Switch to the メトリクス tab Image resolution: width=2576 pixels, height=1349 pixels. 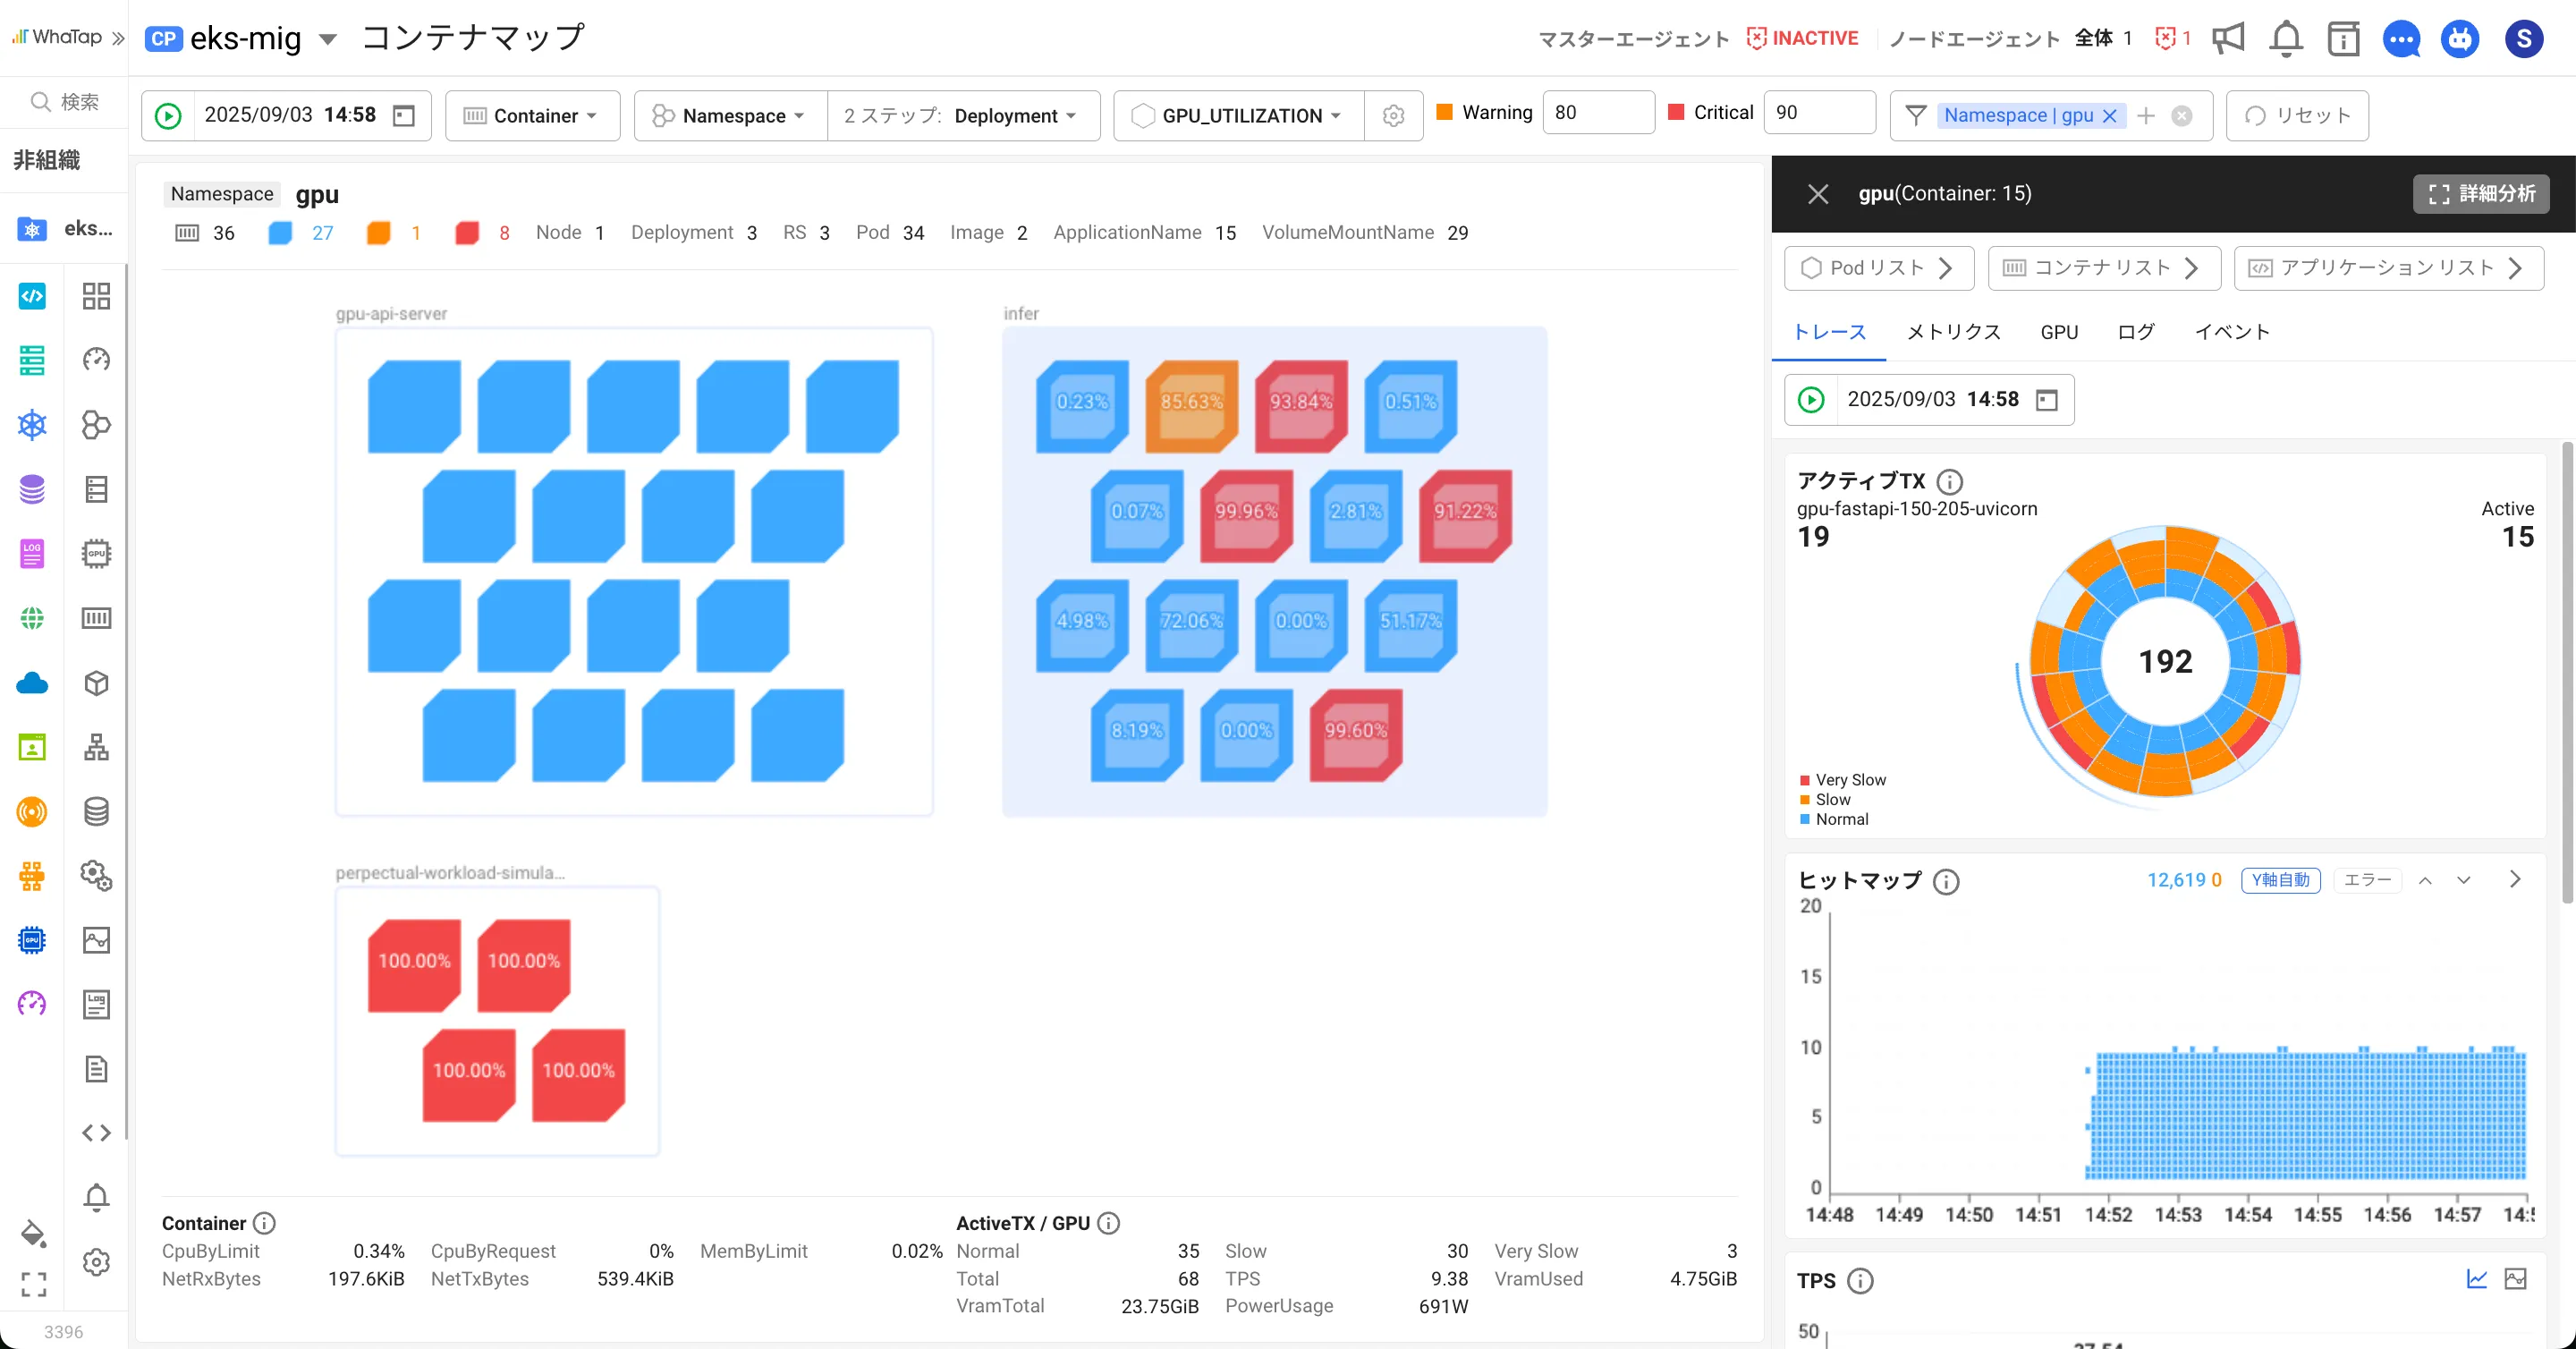click(1953, 332)
